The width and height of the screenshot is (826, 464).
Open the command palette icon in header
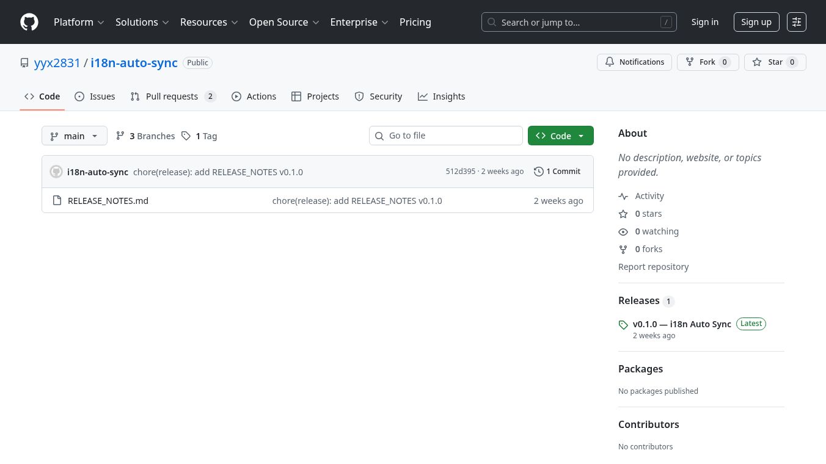[x=796, y=22]
